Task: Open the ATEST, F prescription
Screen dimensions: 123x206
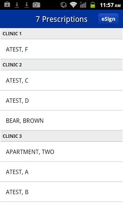Action: click(61, 49)
